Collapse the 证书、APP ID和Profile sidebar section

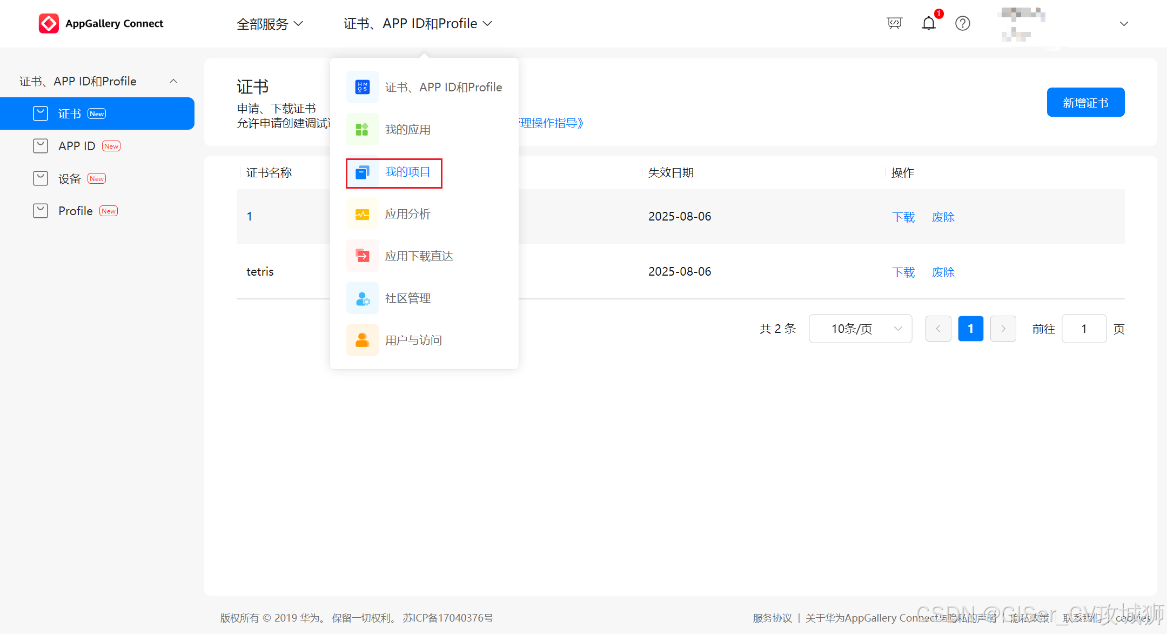coord(173,81)
